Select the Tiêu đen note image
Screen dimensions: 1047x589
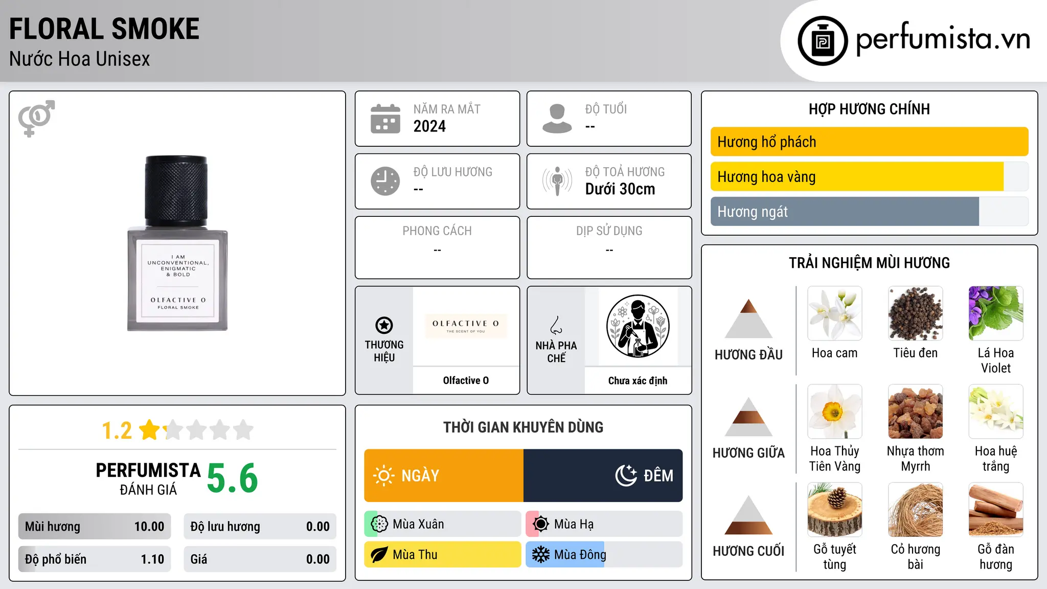click(916, 313)
